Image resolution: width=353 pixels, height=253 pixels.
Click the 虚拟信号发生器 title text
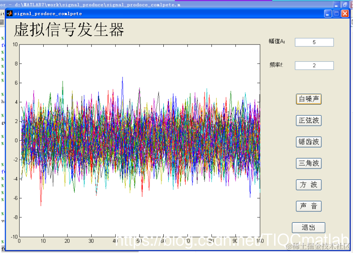pos(69,30)
